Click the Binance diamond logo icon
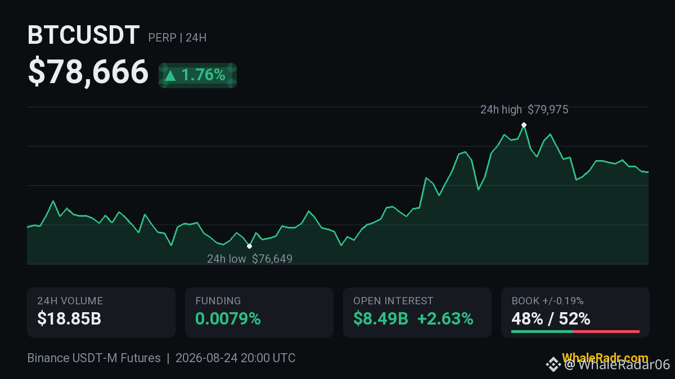 coord(553,365)
